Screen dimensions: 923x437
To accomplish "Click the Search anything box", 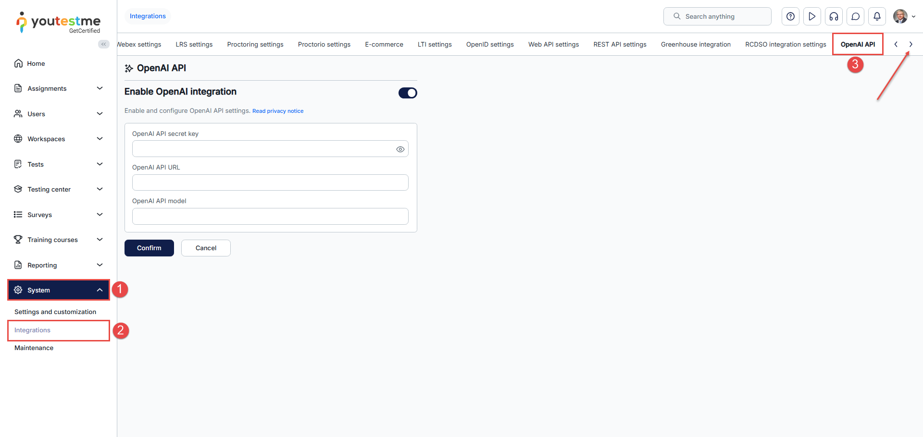I will [717, 16].
